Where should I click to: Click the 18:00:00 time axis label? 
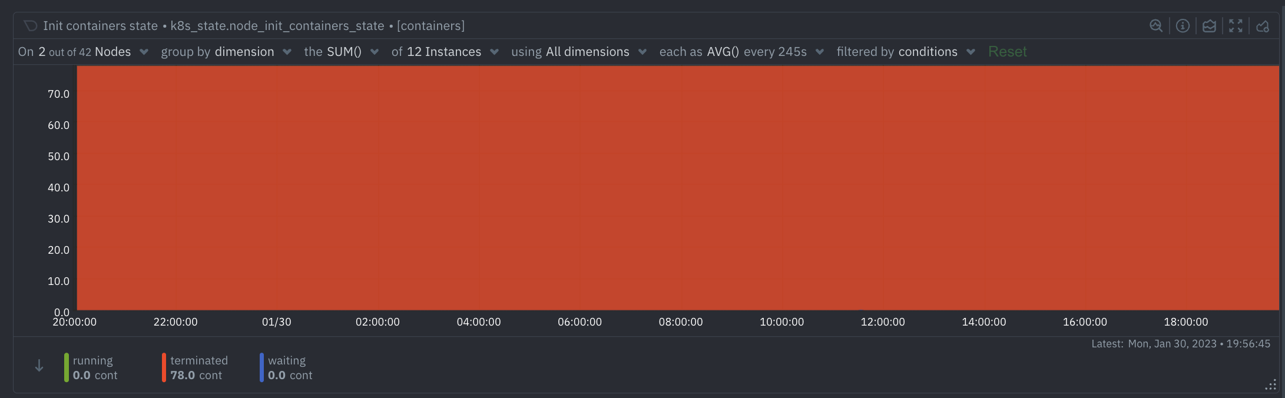pyautogui.click(x=1185, y=322)
